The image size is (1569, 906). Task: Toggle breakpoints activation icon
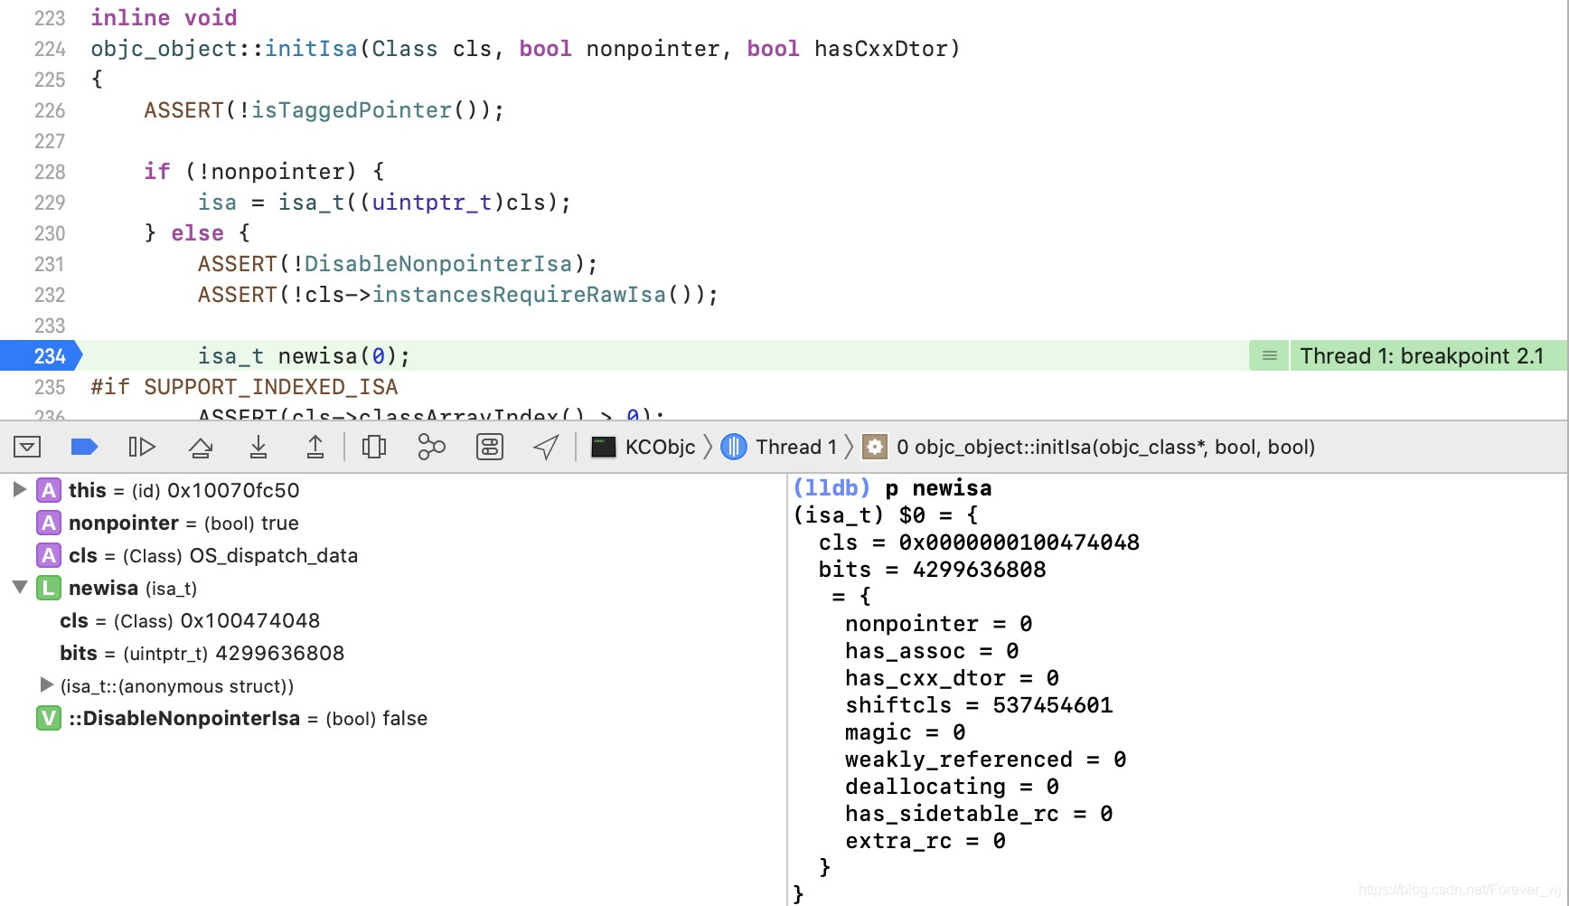pos(84,447)
